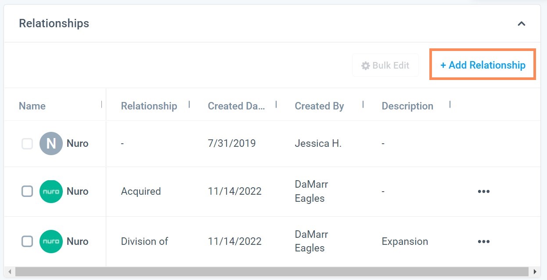The height and width of the screenshot is (280, 547).
Task: Collapse the Relationships panel with the chevron
Action: [x=521, y=24]
